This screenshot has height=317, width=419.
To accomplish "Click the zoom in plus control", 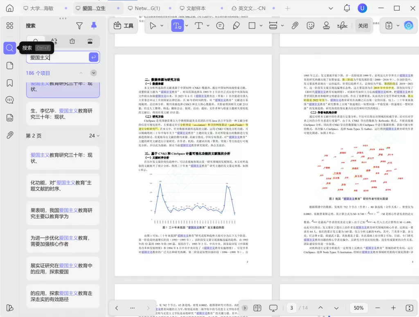I will click(x=393, y=308).
